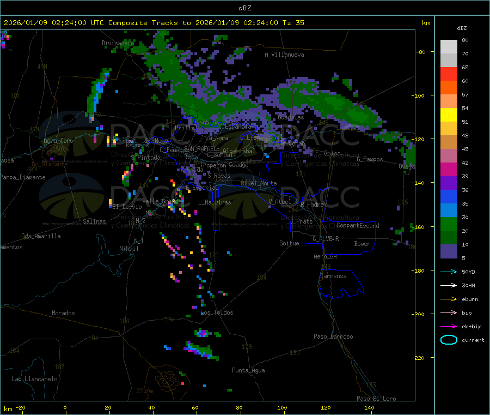
Task: Click the 'Nihuil' map label
Action: (x=128, y=249)
